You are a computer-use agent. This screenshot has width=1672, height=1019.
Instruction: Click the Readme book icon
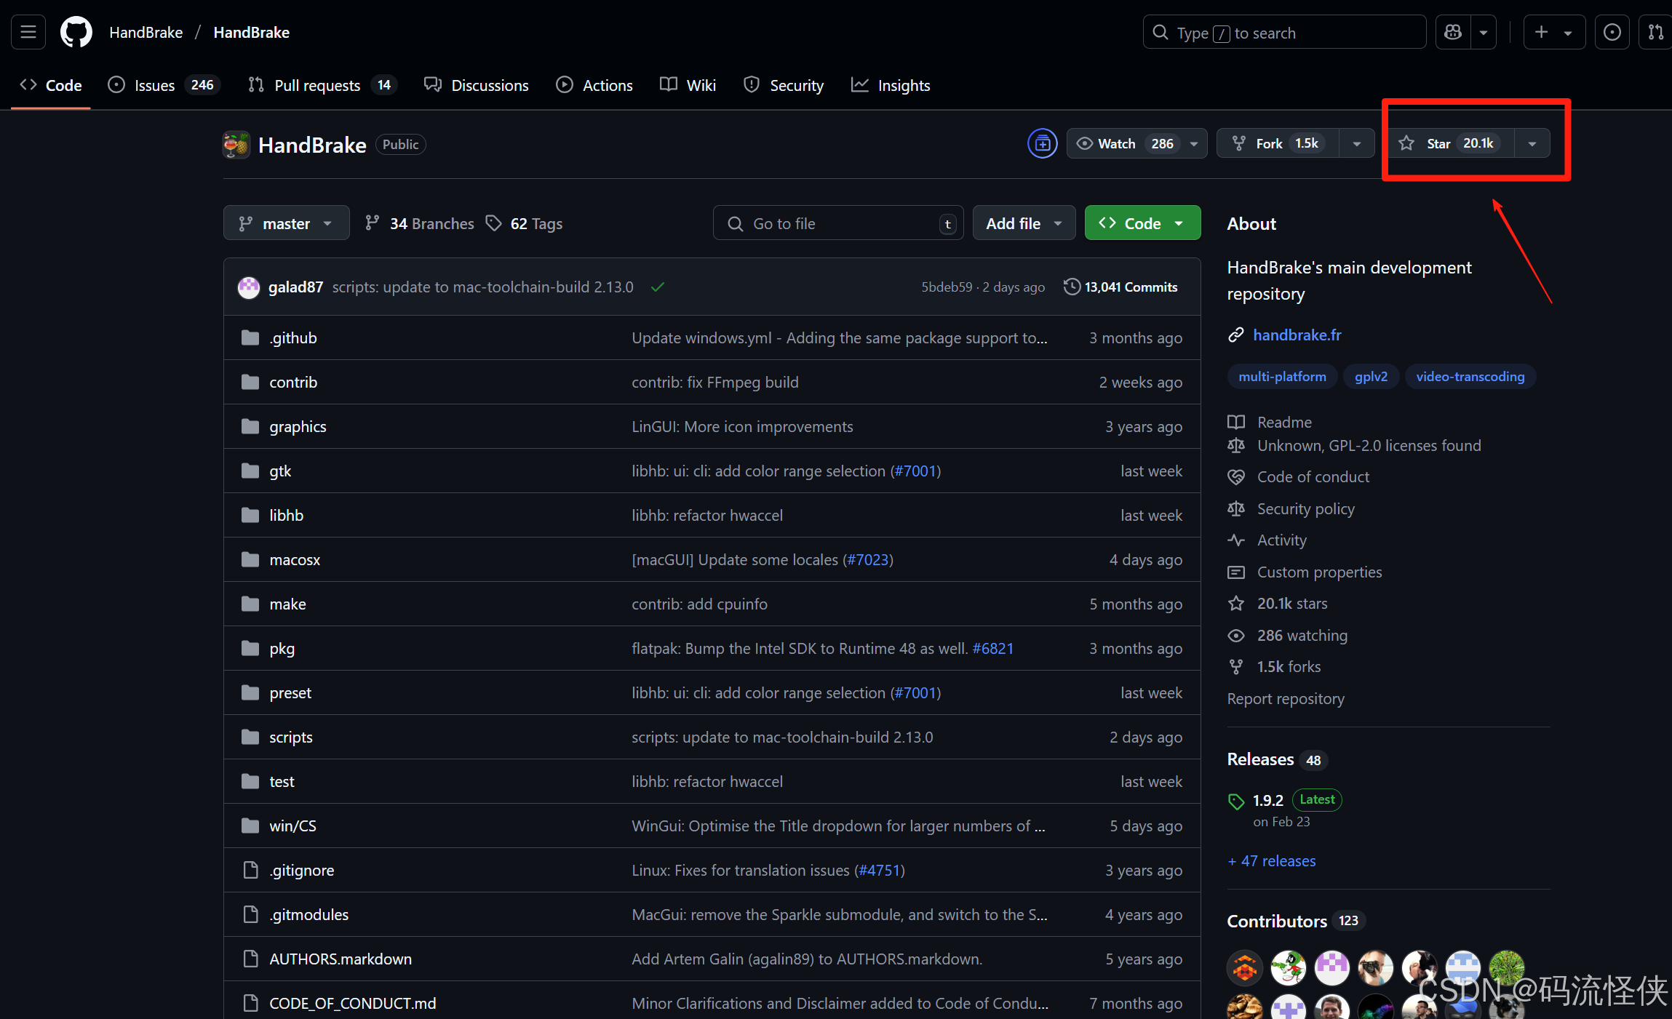(x=1236, y=422)
